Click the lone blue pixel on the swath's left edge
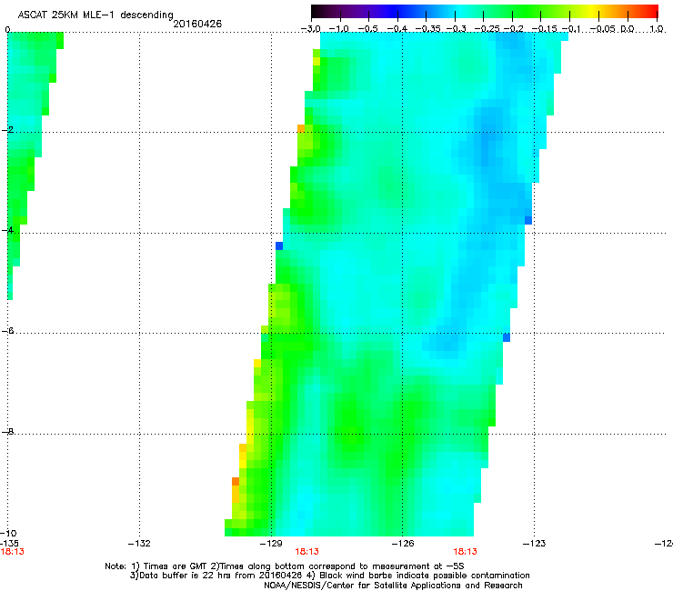The image size is (673, 591). point(279,245)
